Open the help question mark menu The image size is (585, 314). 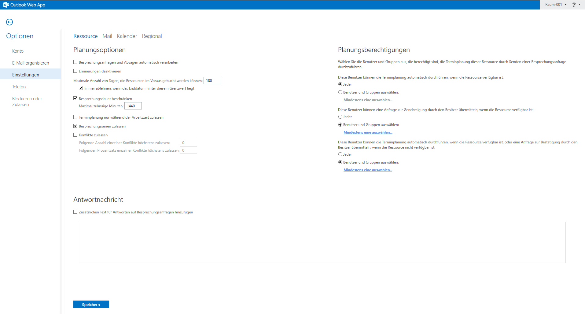(574, 5)
